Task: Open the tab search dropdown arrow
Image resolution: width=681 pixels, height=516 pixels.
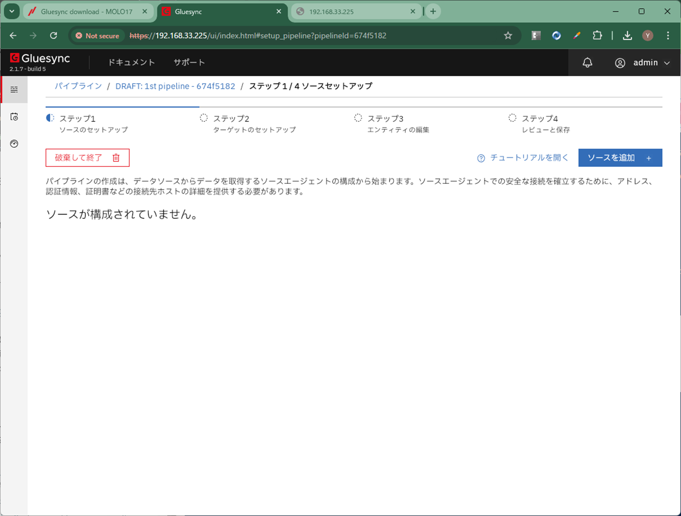Action: [12, 12]
